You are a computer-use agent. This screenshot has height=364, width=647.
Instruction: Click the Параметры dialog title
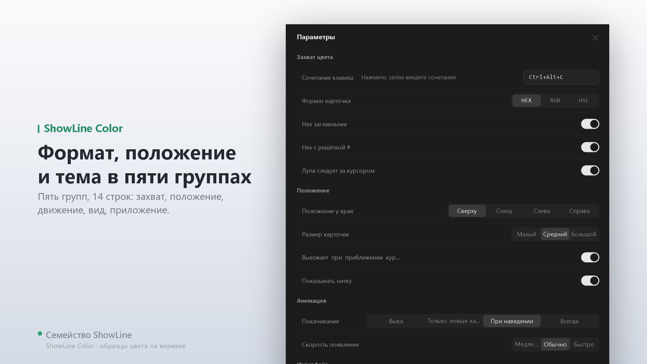(316, 37)
